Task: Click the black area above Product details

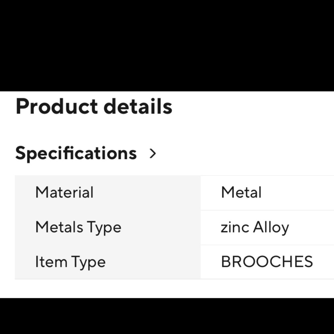Action: [x=167, y=45]
